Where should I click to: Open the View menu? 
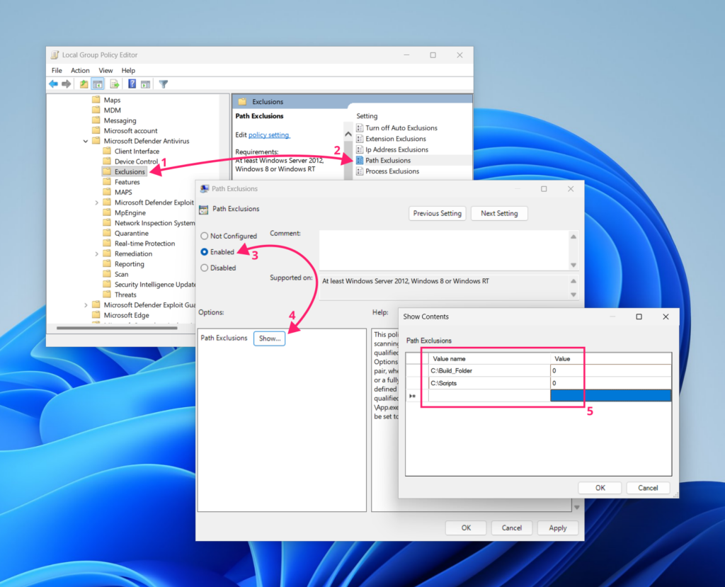[x=105, y=70]
